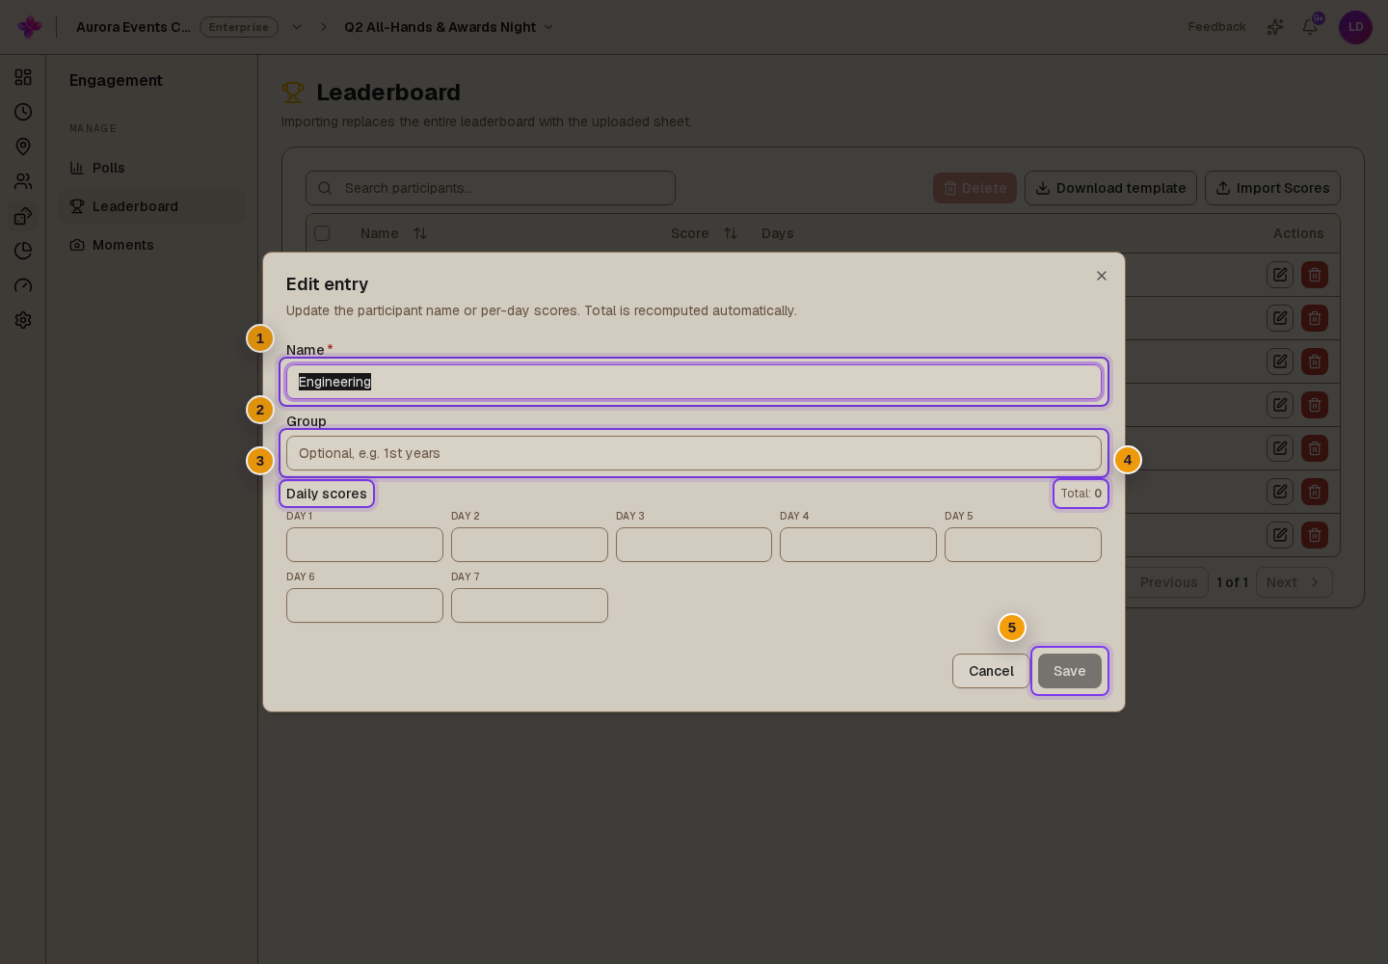Screen dimensions: 1388x964
Task: Open the Leaderboard sidebar item
Action: pos(151,206)
